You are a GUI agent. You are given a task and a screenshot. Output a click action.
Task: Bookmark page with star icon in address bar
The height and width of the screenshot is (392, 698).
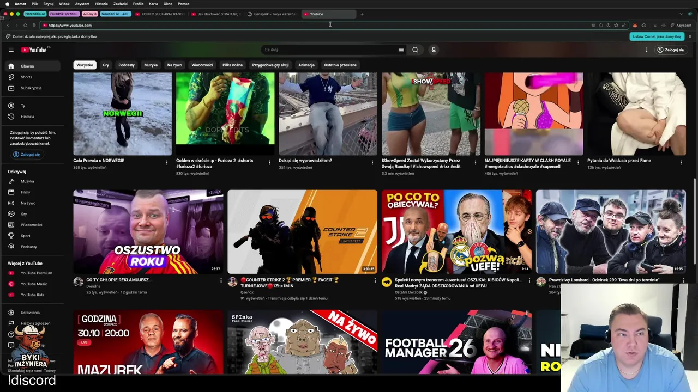616,25
